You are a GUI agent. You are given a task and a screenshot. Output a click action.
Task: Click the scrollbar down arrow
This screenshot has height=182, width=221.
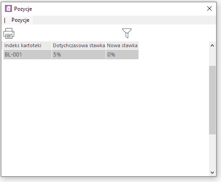212,173
